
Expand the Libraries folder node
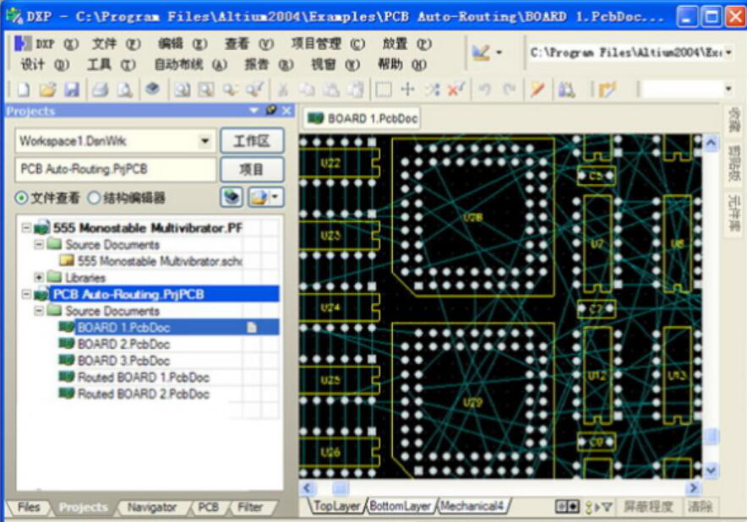coord(39,277)
